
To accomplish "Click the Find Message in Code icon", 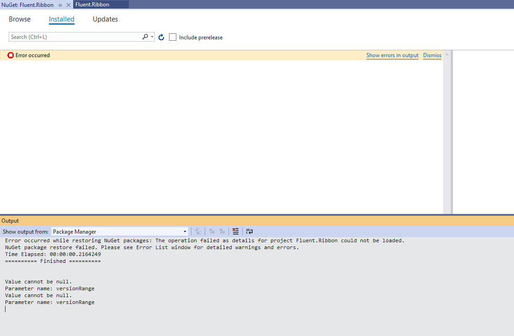I will 198,231.
